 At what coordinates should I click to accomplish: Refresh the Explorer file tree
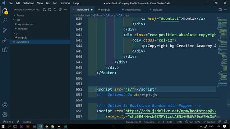coord(55,10)
